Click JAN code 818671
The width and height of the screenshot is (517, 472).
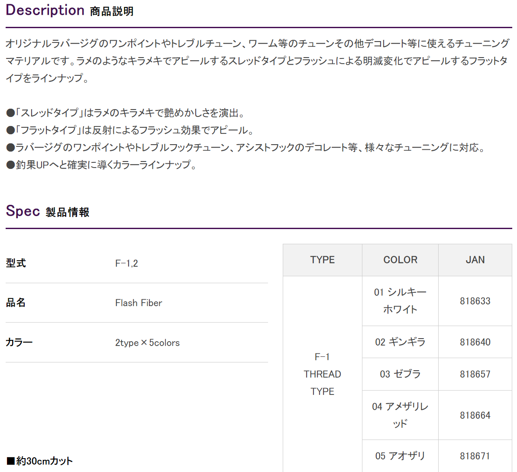tap(475, 456)
